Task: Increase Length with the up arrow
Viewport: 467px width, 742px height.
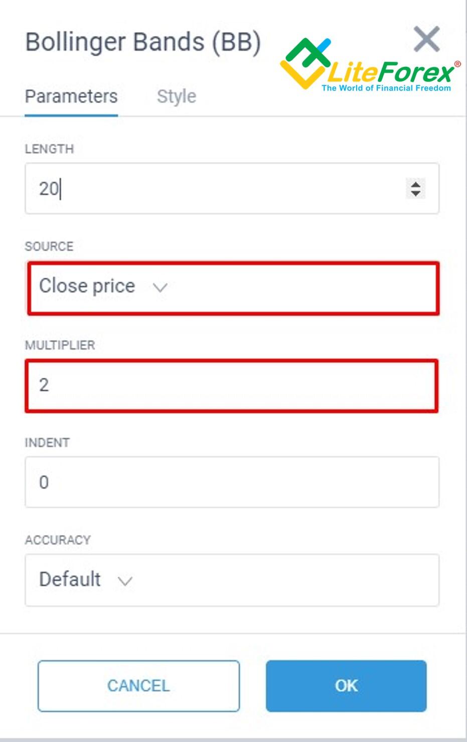Action: (x=415, y=184)
